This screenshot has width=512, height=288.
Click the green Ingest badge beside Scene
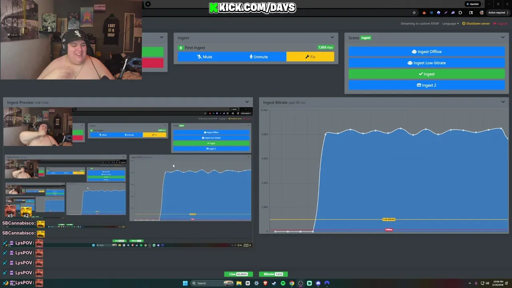pyautogui.click(x=366, y=38)
